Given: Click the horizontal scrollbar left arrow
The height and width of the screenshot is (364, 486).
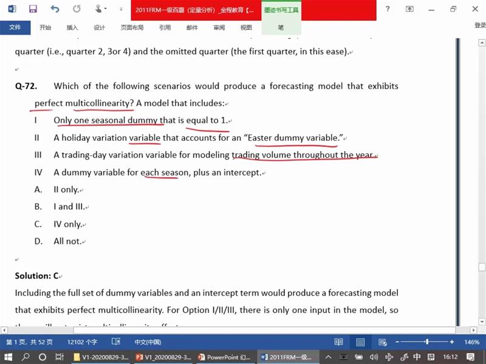Looking at the screenshot, I should [4, 330].
